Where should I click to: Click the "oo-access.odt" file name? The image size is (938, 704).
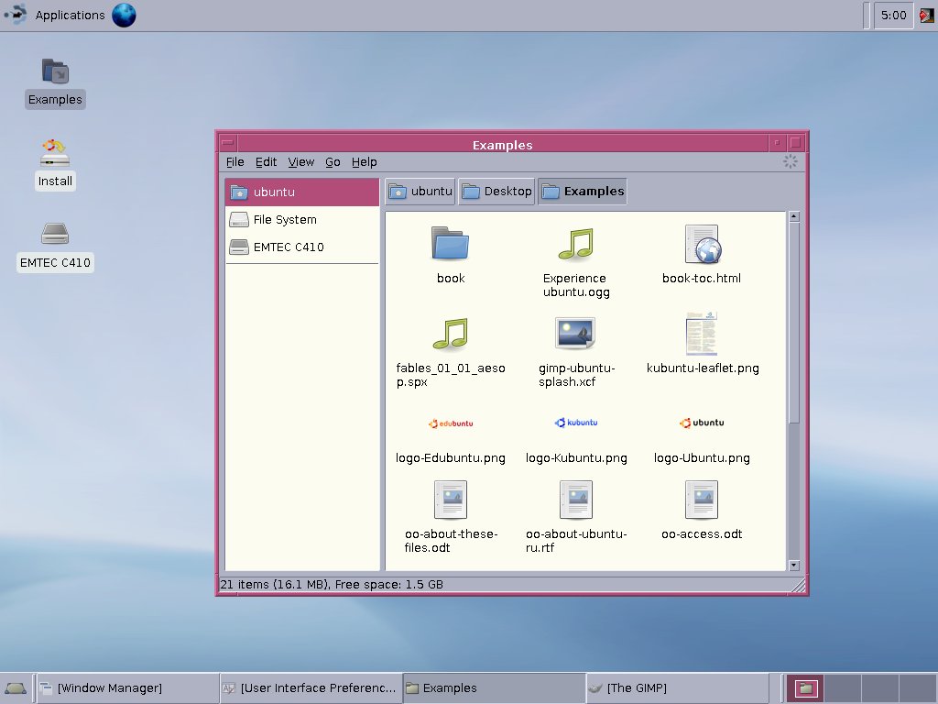[702, 534]
